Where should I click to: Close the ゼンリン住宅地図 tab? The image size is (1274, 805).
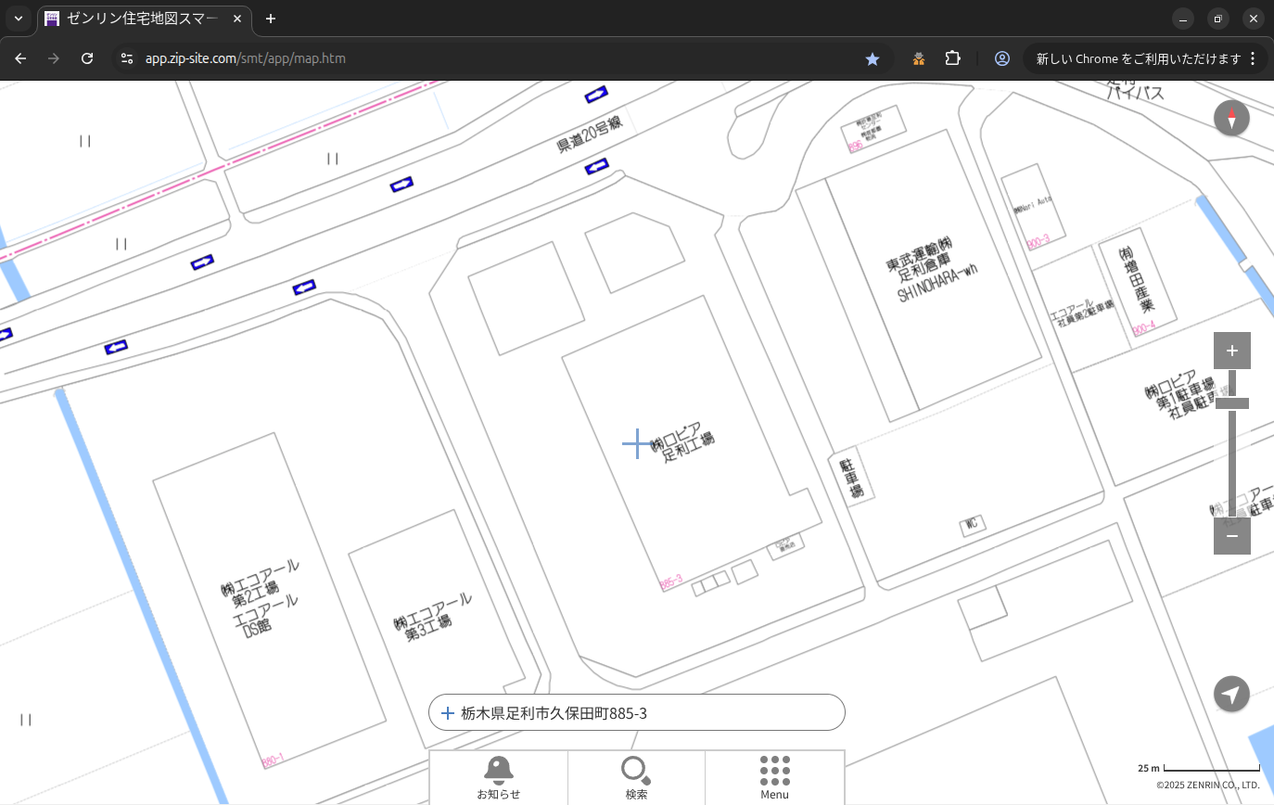coord(237,19)
